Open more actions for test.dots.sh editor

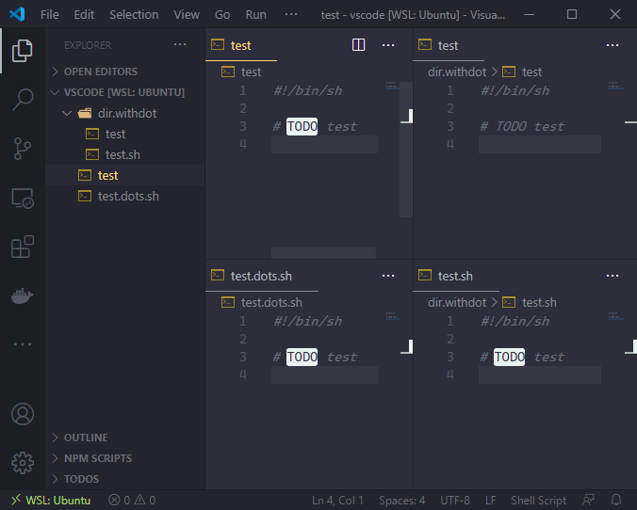point(388,276)
